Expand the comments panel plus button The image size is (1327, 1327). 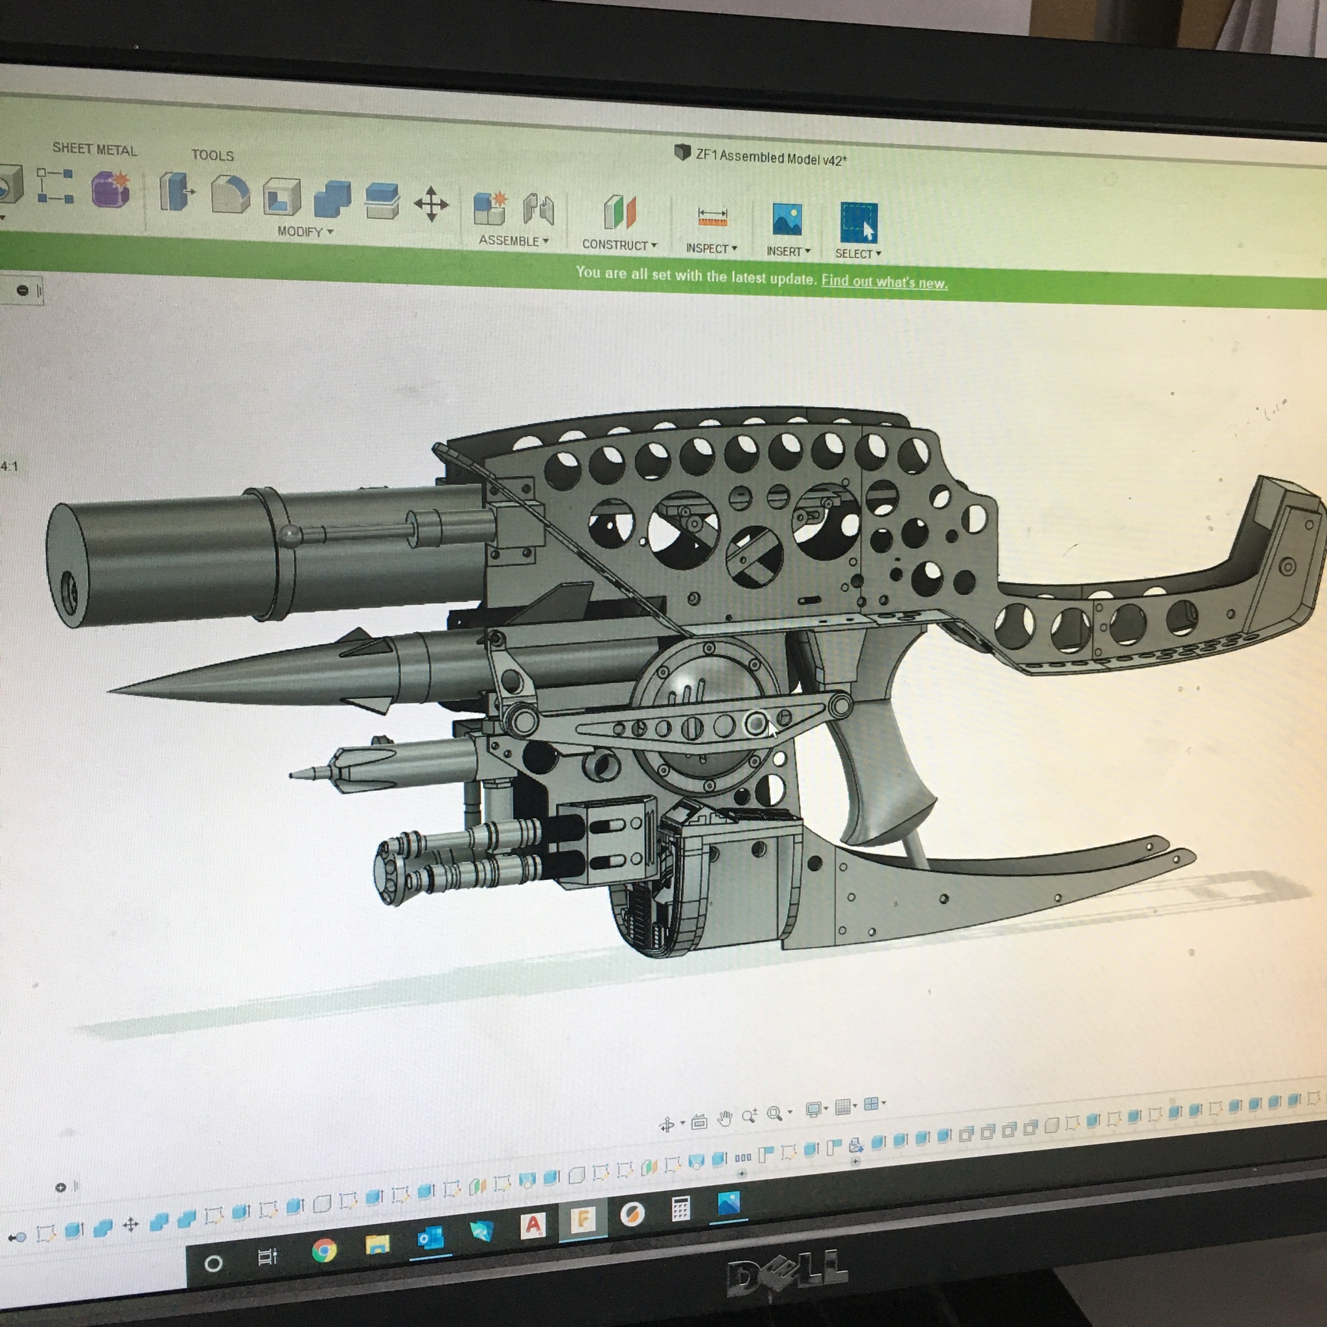point(60,1187)
